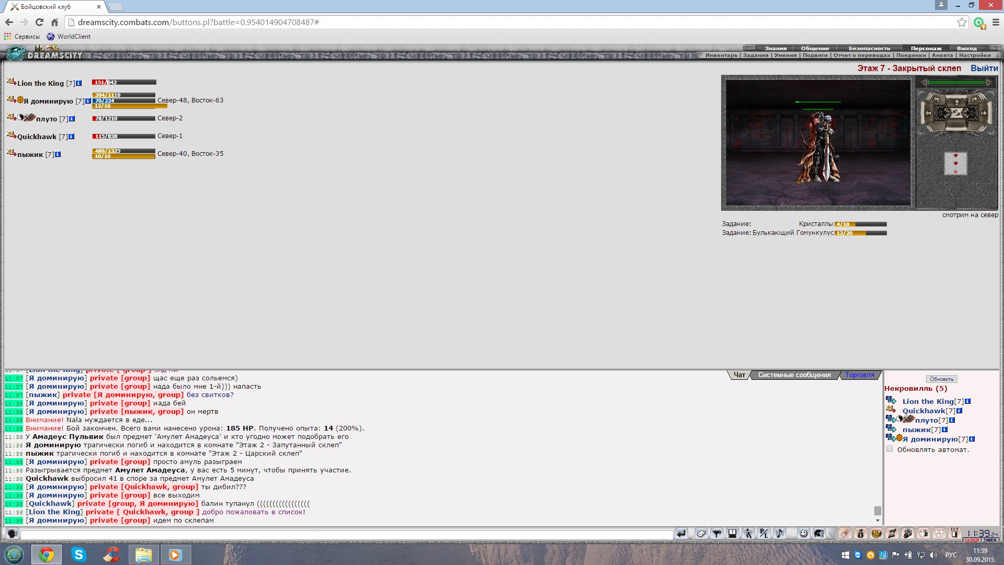The width and height of the screenshot is (1004, 565).
Task: Click the Обновить button
Action: (941, 379)
